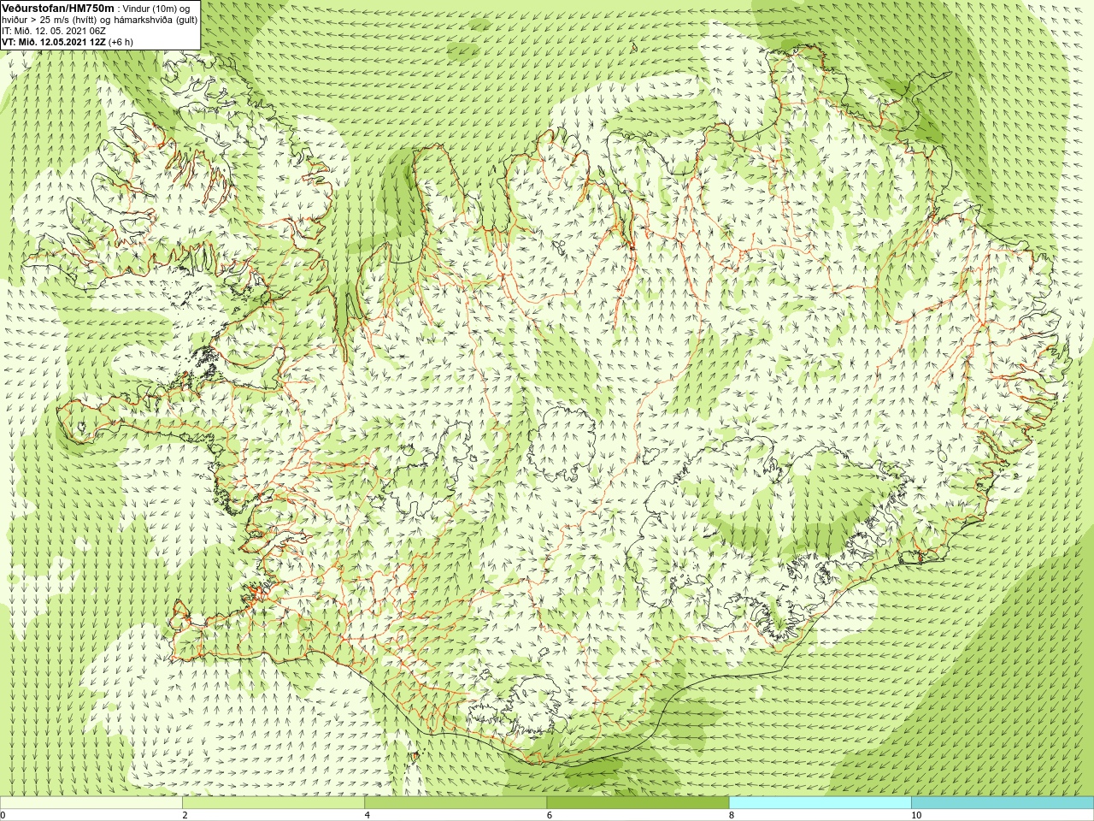Click the 'VT: Mið. 12.05.2021 12Z (+6 h)' line
The image size is (1094, 821).
pyautogui.click(x=68, y=42)
